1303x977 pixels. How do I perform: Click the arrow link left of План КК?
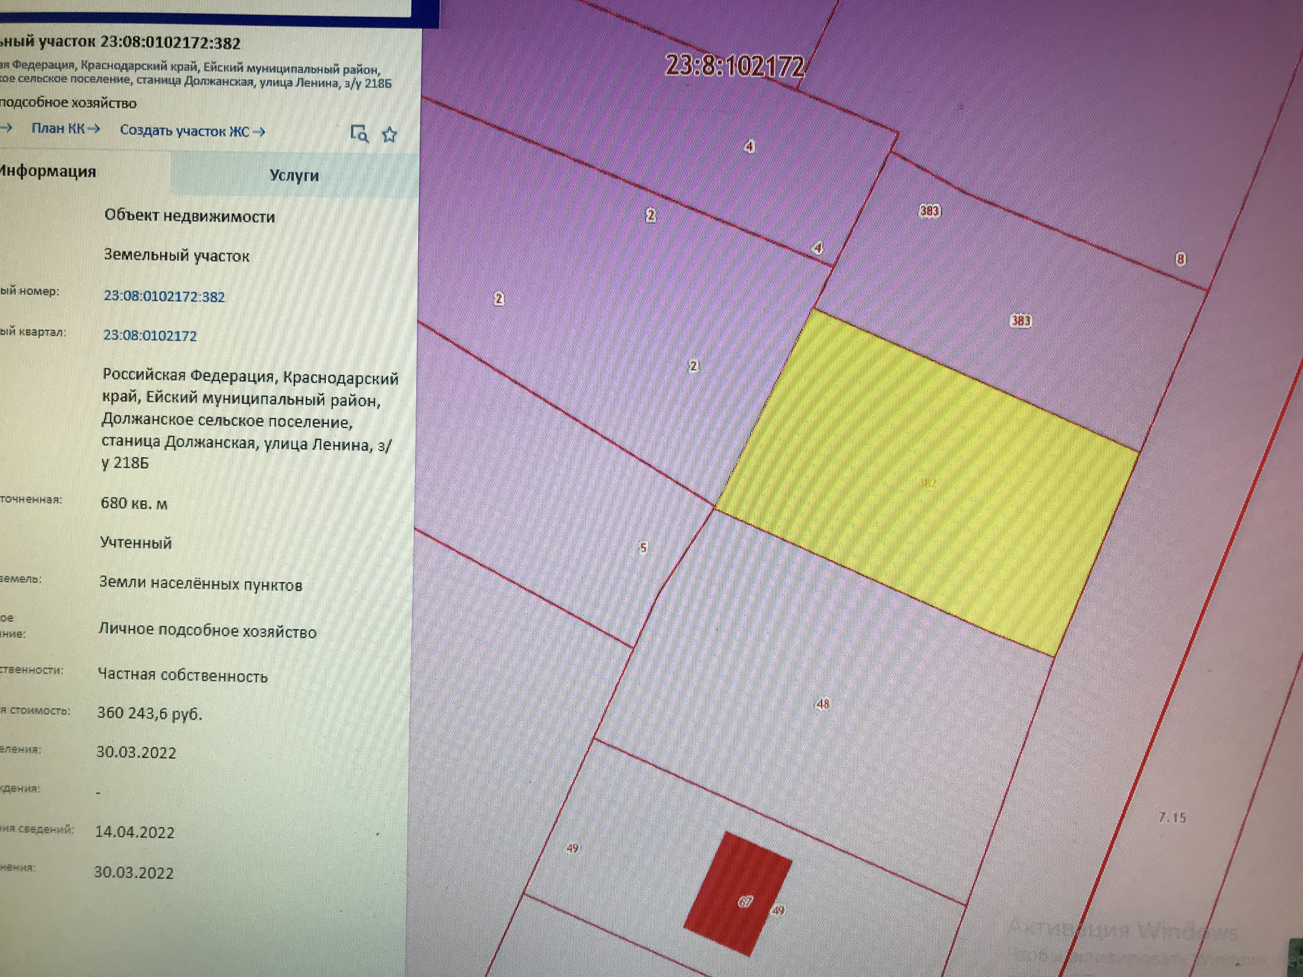pos(5,128)
